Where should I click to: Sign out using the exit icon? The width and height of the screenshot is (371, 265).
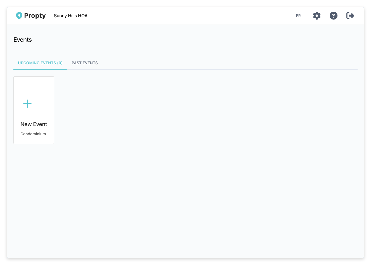coord(350,16)
